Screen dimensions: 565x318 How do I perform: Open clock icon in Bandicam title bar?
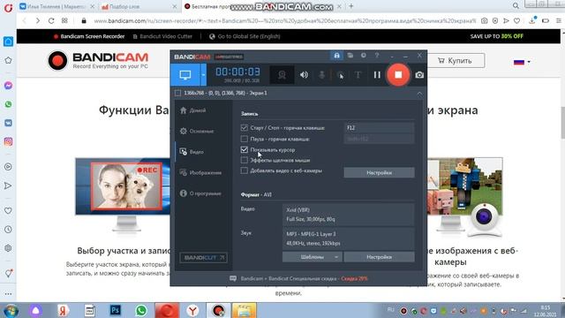click(x=364, y=56)
